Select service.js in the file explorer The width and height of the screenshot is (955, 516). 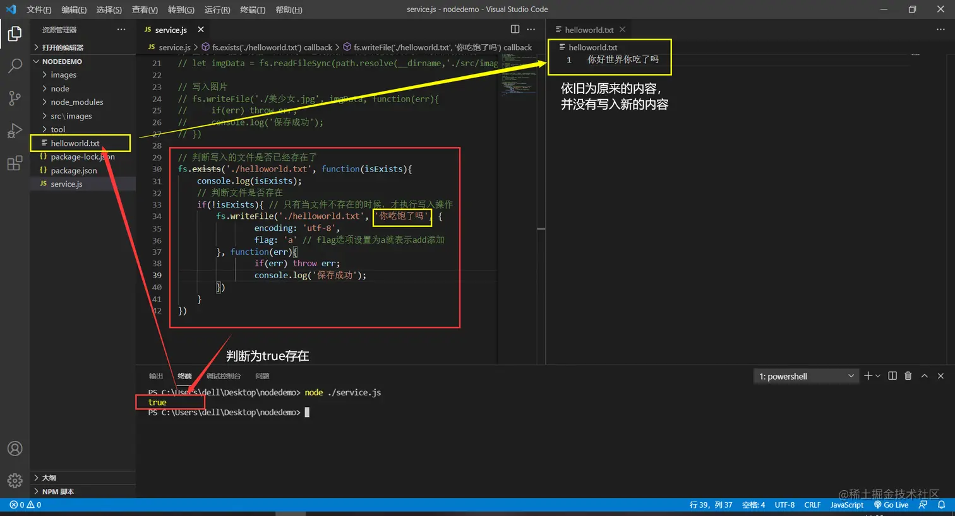click(83, 184)
